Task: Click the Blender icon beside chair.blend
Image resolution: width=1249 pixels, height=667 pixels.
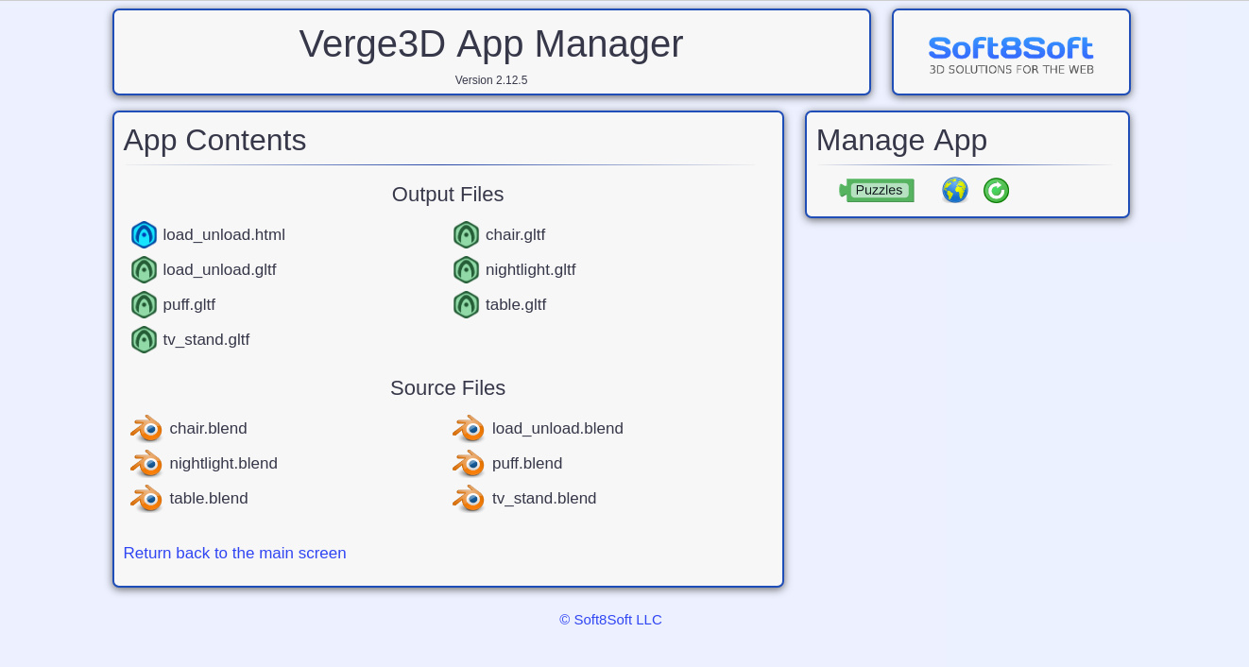Action: [x=146, y=428]
